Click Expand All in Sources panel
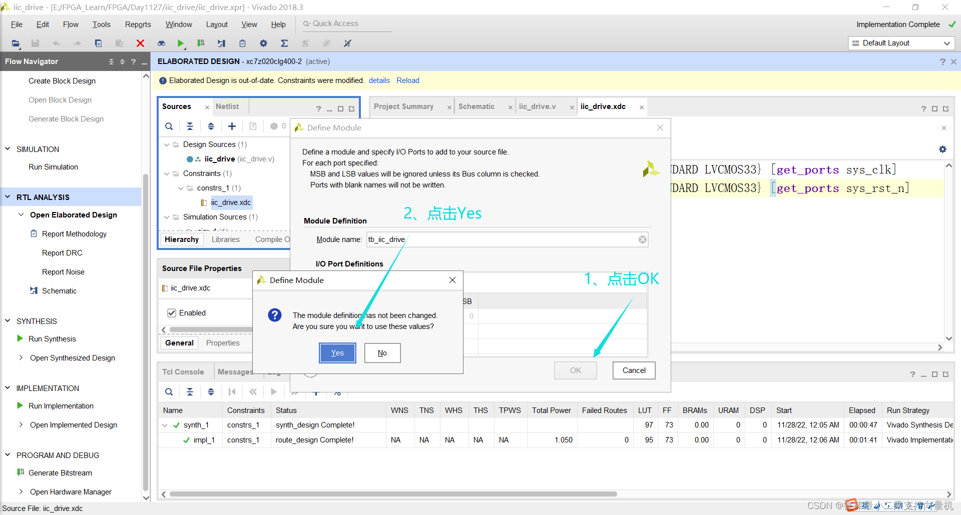 pos(211,126)
